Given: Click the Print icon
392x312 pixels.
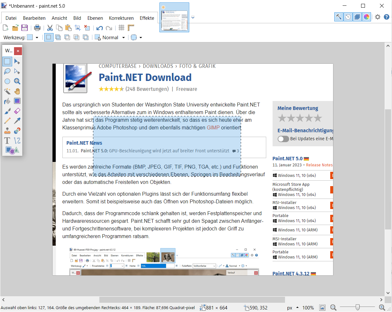Looking at the screenshot, I should point(37,28).
